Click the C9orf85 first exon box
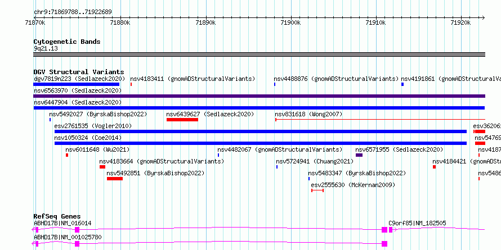The height and width of the screenshot is (250, 501). tap(391, 230)
